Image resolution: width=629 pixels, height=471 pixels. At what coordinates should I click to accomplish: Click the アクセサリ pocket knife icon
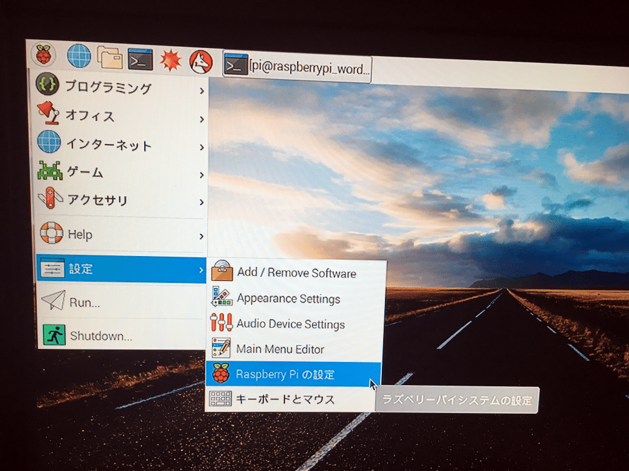(51, 198)
